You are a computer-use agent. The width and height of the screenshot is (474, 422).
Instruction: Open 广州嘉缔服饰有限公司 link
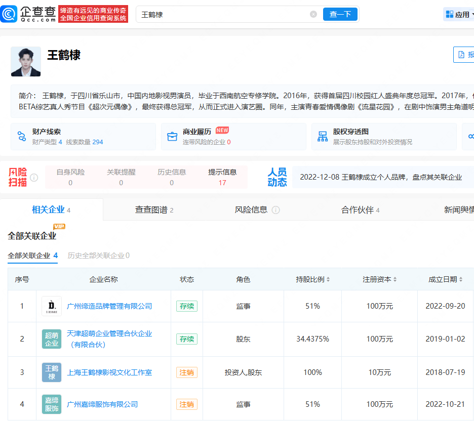102,404
